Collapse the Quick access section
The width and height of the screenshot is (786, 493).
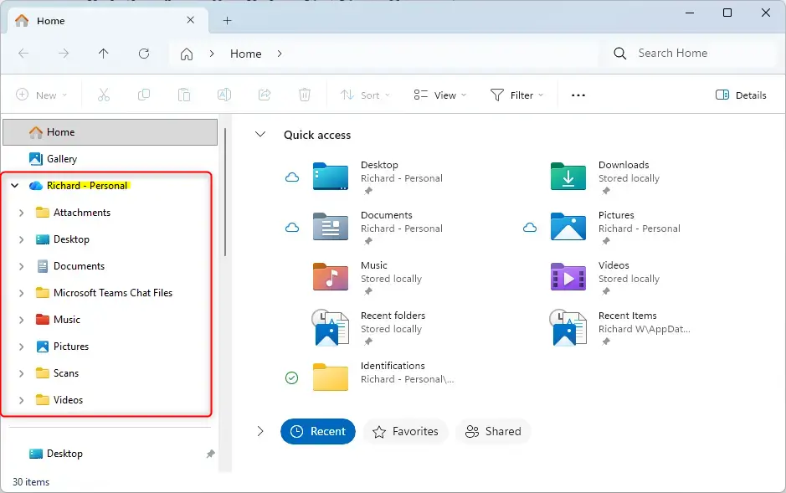click(260, 134)
